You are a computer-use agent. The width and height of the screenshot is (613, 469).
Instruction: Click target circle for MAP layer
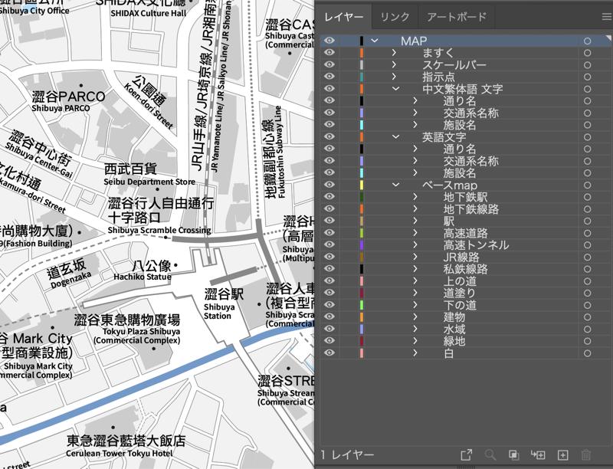[x=587, y=41]
